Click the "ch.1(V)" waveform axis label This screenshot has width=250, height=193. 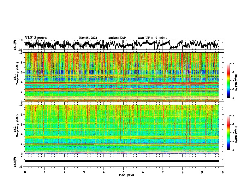tap(15, 45)
